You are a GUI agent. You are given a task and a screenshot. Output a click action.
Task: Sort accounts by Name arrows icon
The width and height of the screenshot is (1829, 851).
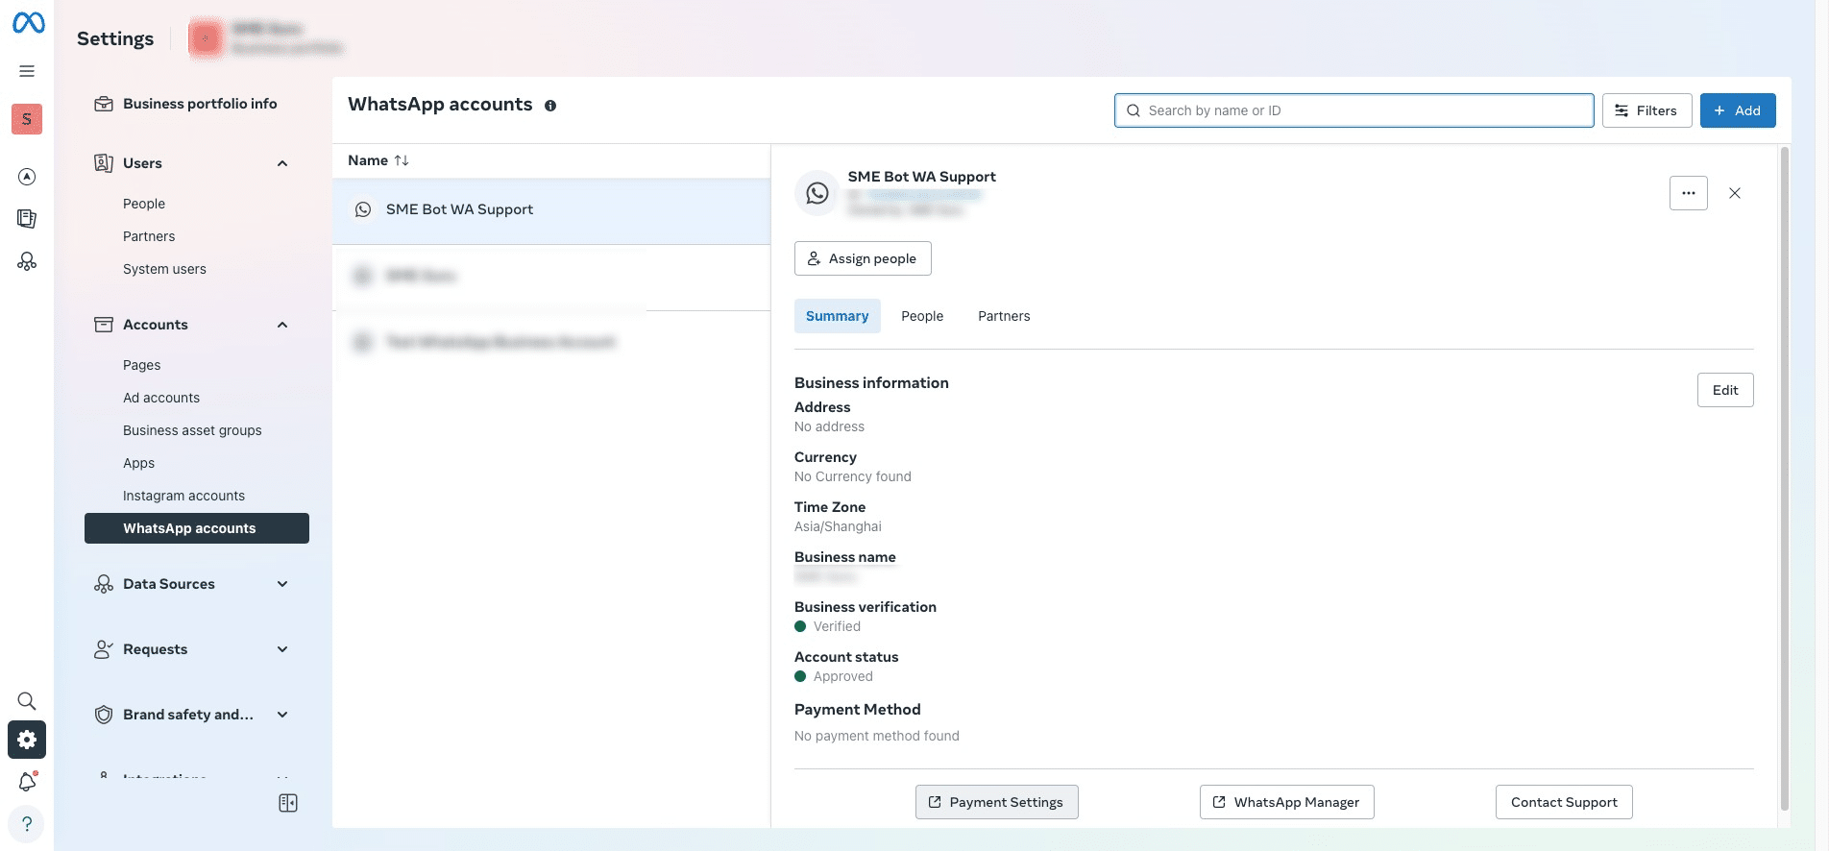coord(402,160)
